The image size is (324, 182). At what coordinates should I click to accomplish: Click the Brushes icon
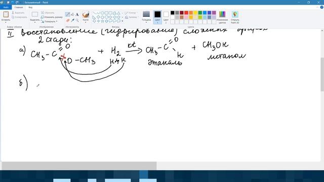coord(86,15)
